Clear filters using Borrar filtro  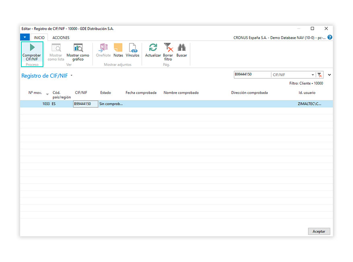pos(168,48)
